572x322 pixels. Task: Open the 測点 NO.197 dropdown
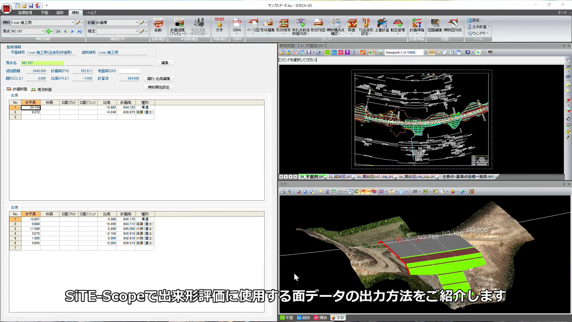[43, 31]
